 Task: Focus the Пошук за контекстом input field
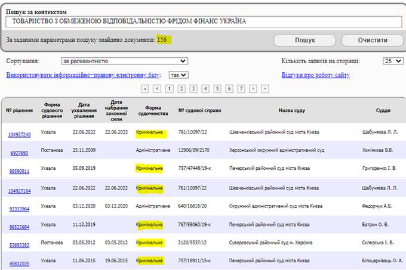204,21
